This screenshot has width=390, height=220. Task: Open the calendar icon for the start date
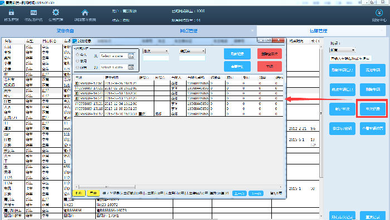click(131, 56)
